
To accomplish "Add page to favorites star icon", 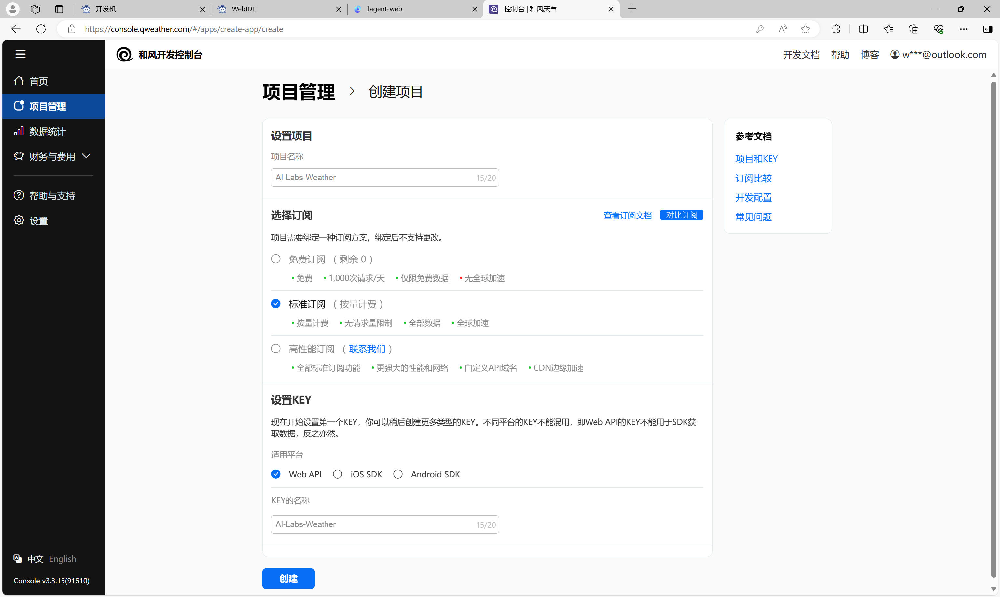I will 805,29.
